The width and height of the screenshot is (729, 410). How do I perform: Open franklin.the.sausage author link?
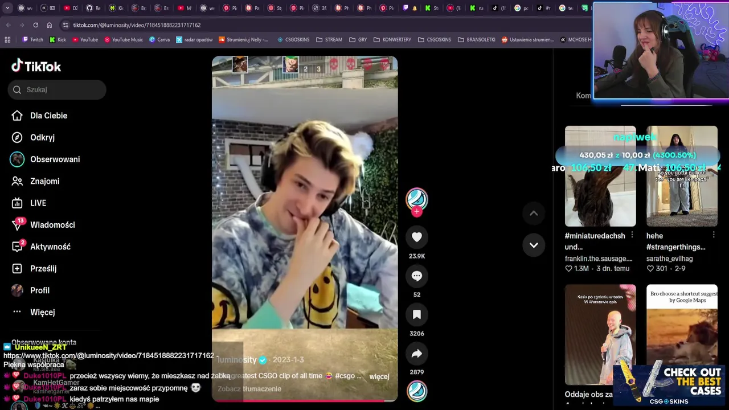click(x=599, y=259)
